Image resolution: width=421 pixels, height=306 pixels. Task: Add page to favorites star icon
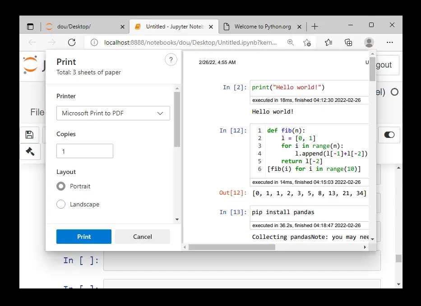pyautogui.click(x=307, y=42)
